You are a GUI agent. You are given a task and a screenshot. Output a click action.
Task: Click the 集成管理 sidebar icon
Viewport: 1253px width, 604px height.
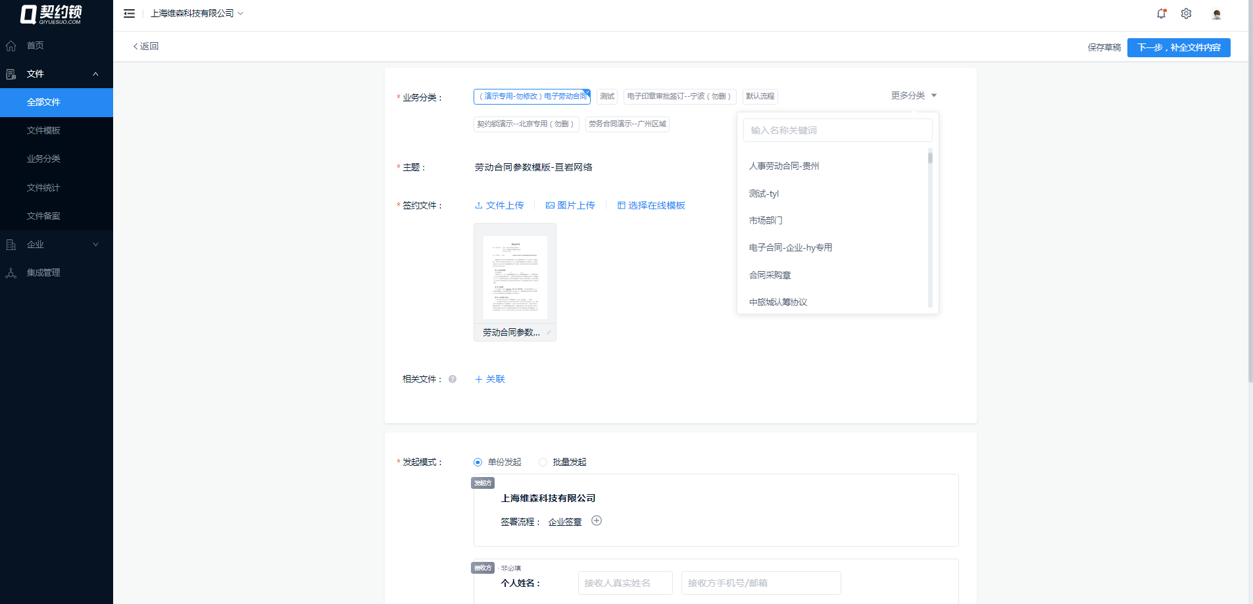(11, 272)
